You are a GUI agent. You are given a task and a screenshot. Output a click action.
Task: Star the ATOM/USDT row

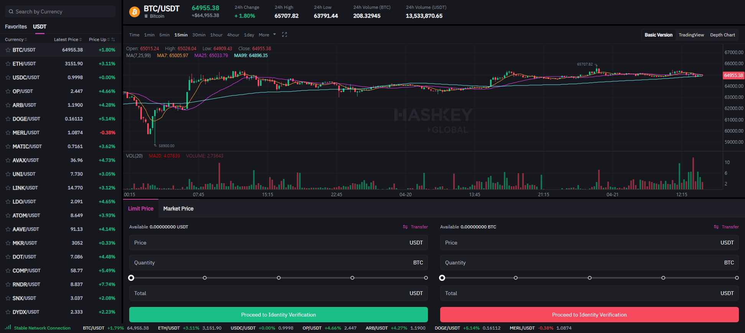pos(8,215)
